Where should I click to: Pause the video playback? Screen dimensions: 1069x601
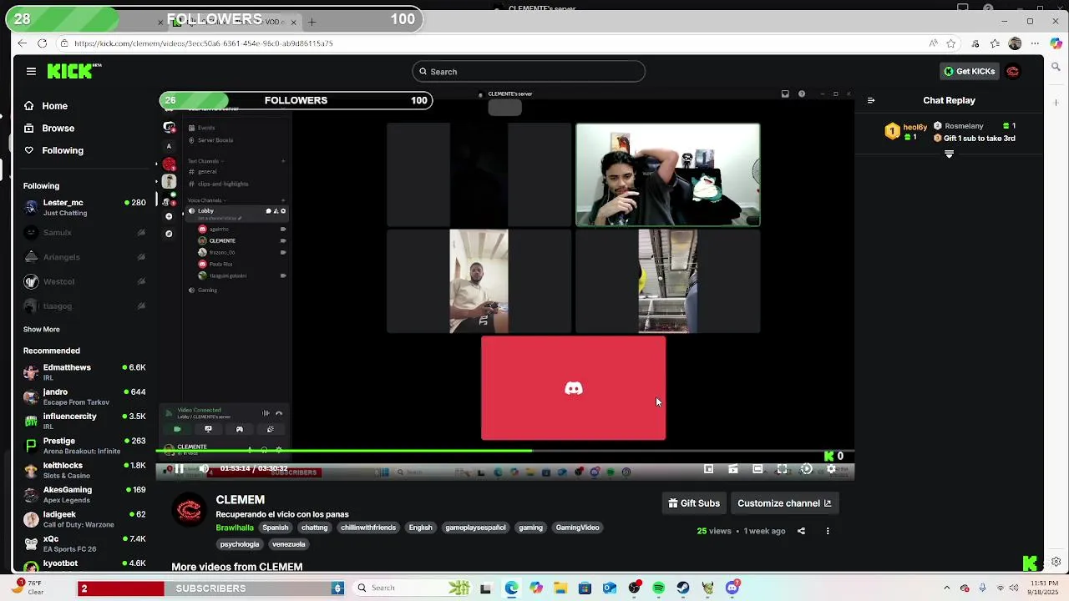179,469
